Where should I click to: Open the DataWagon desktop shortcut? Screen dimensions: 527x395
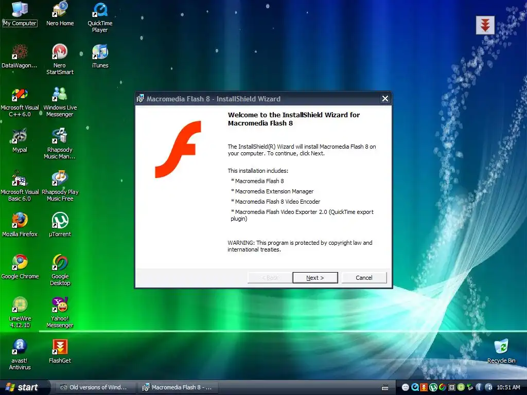20,56
